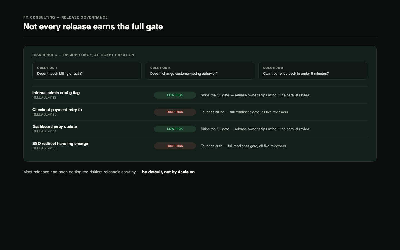Click the RELEASE-4131 ticket ID
Image resolution: width=400 pixels, height=250 pixels.
44,131
